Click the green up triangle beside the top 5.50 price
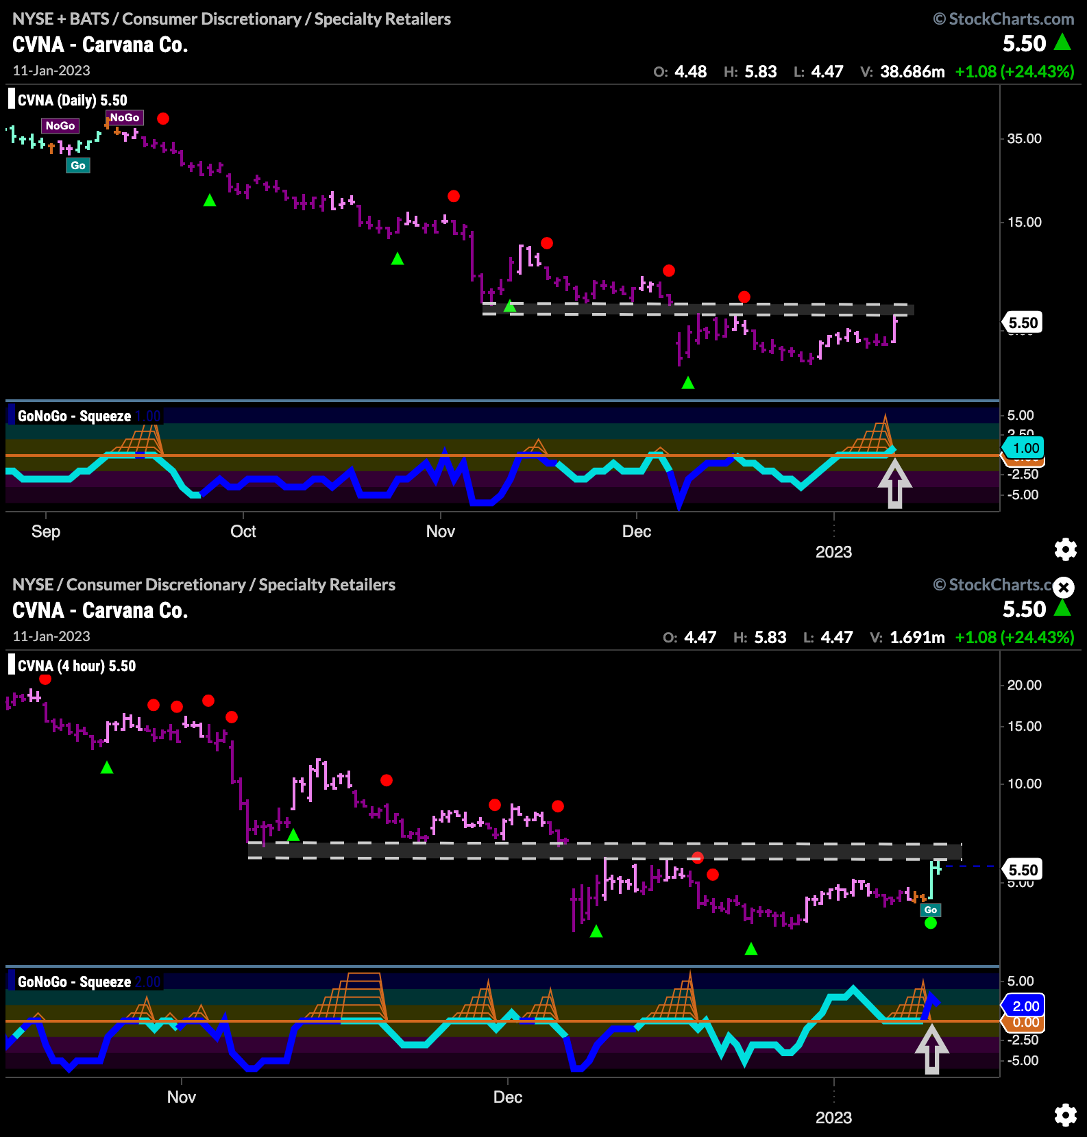 [x=1062, y=42]
